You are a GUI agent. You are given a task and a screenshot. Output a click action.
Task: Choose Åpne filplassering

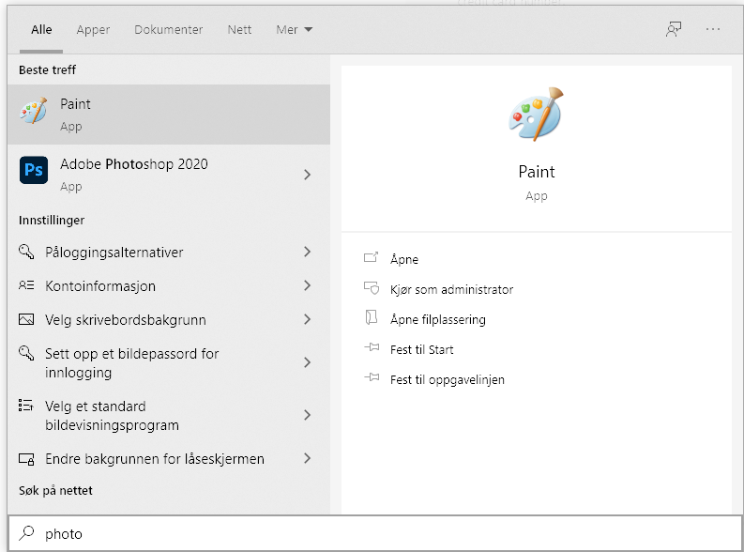click(438, 319)
